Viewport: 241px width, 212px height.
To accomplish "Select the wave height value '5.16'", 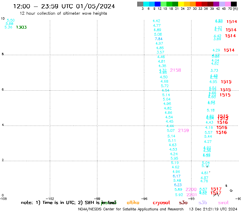I will click(x=206, y=166).
